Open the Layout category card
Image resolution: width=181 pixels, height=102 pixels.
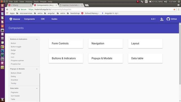145,43
